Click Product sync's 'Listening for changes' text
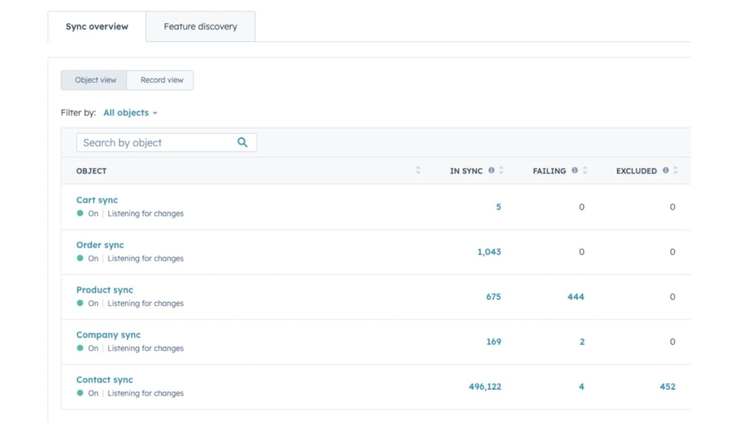 coord(145,304)
